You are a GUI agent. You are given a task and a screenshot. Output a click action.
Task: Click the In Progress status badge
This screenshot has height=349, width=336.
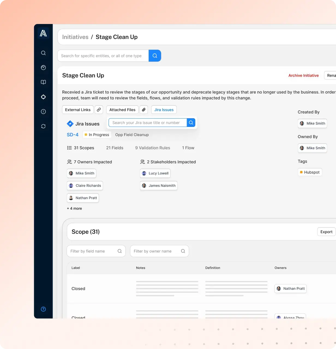pos(97,135)
